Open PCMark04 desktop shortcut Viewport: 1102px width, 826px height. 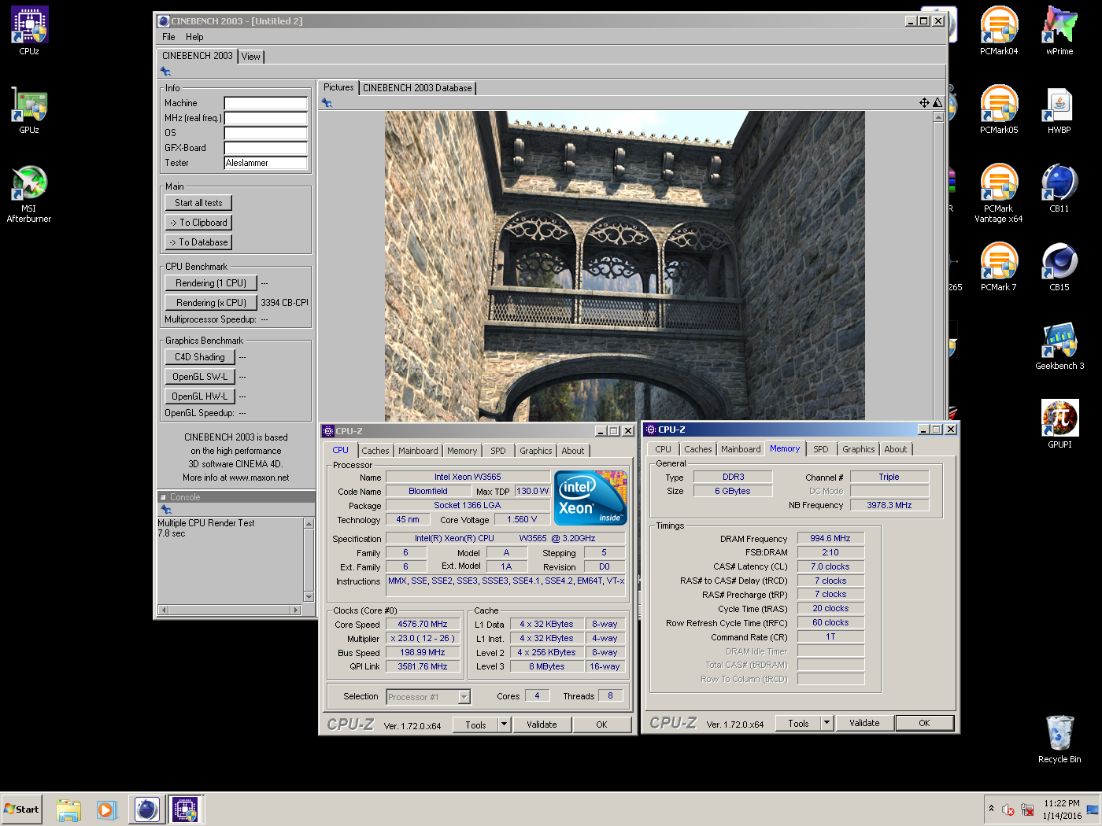[x=999, y=30]
